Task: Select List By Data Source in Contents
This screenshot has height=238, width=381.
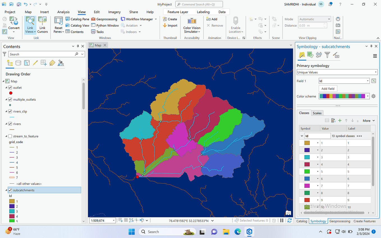Action: tap(18, 63)
